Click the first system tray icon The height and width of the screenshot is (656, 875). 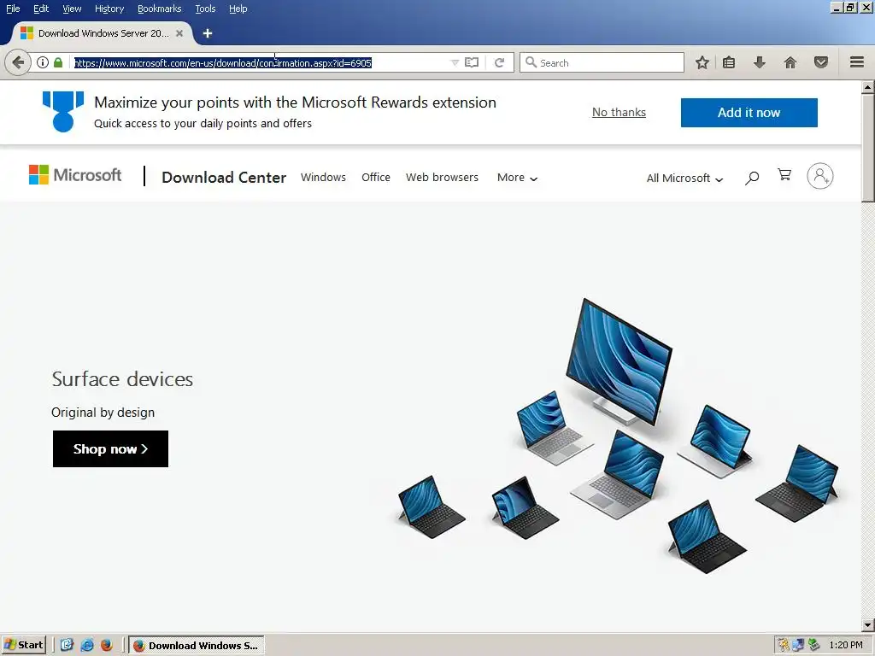784,646
